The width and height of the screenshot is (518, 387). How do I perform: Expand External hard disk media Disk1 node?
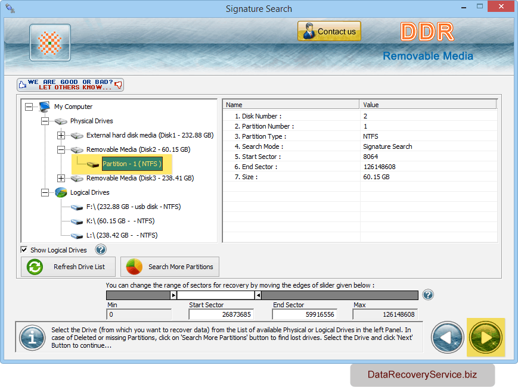[61, 135]
